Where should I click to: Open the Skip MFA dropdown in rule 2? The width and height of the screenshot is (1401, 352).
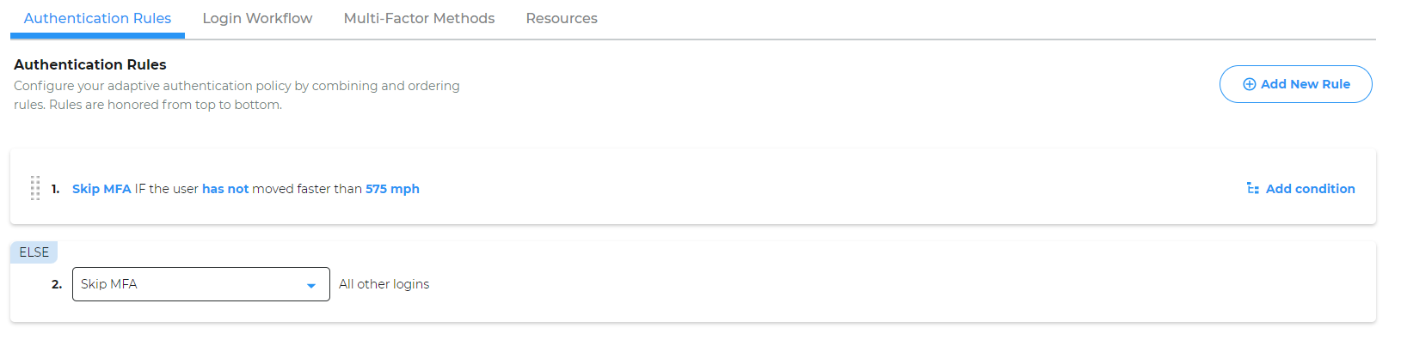pyautogui.click(x=201, y=284)
